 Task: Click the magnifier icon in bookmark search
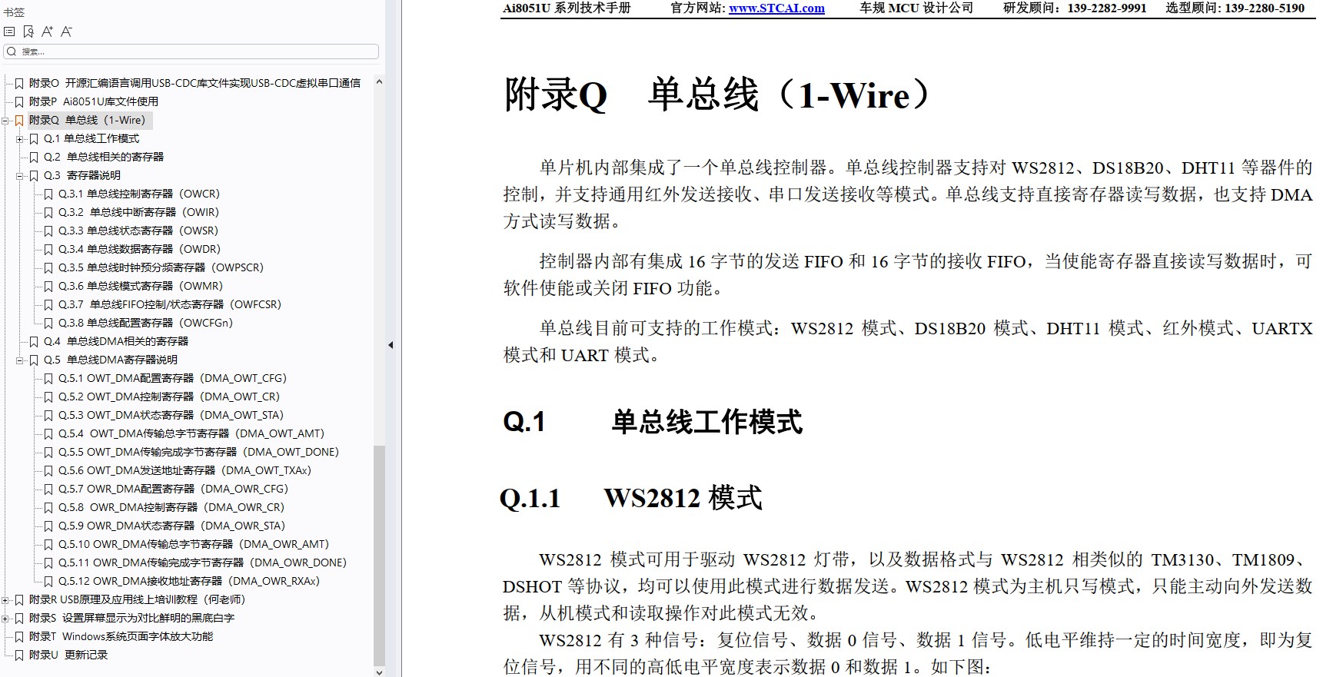(x=12, y=51)
